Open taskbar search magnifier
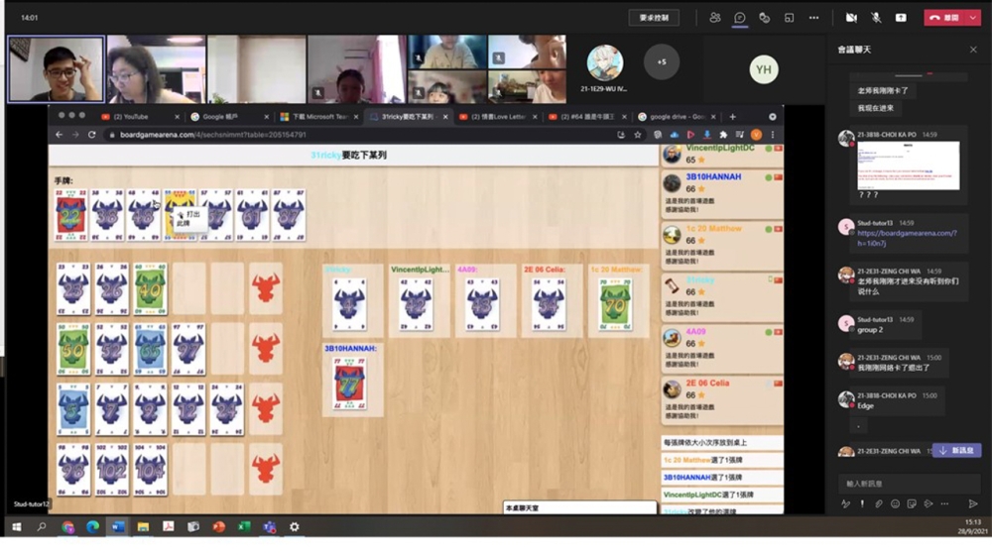Screen dimensions: 992x555 coord(42,526)
